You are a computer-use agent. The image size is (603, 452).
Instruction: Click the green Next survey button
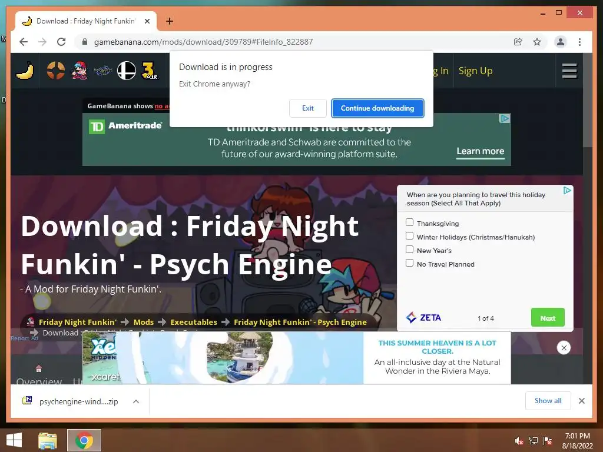point(548,317)
